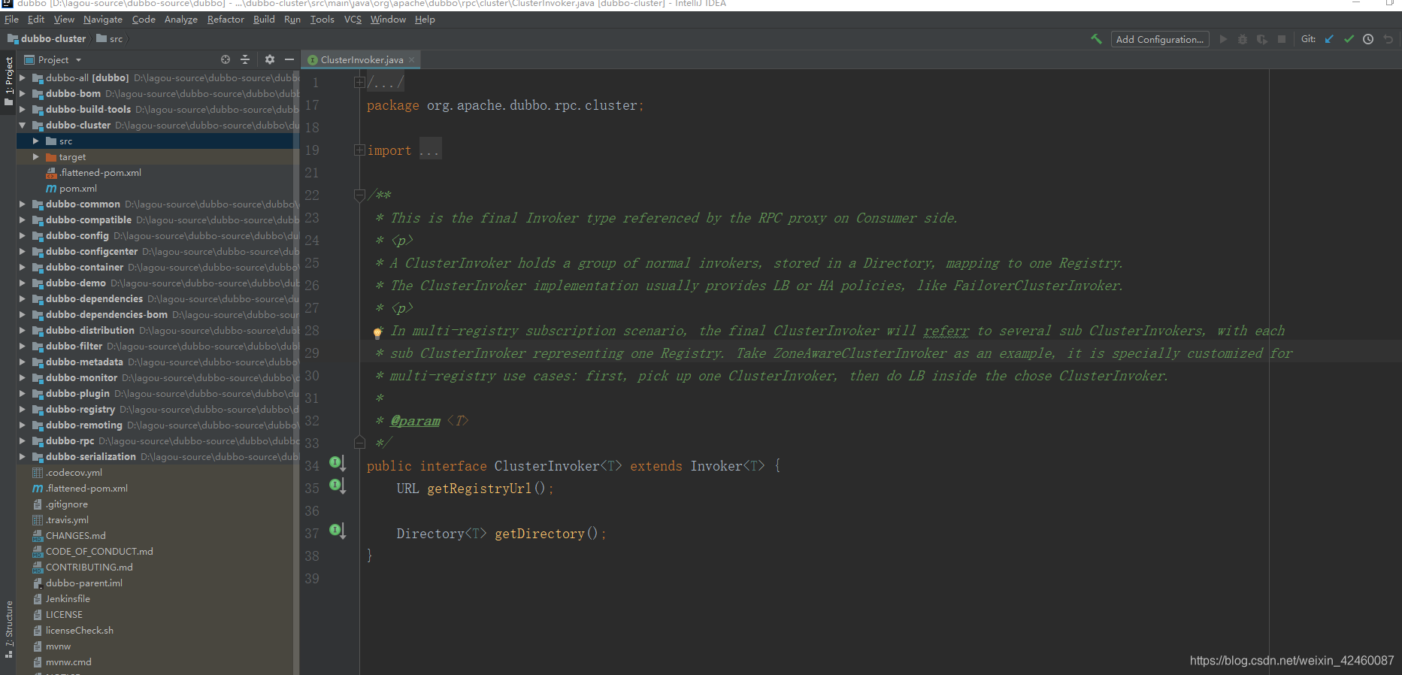Image resolution: width=1402 pixels, height=675 pixels.
Task: Click the getRegistryUrl method name
Action: click(x=479, y=489)
